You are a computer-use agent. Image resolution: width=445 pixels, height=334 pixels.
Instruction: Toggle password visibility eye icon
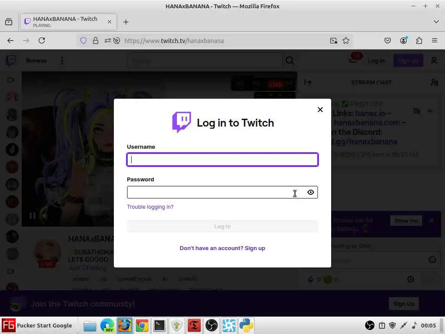click(x=310, y=192)
